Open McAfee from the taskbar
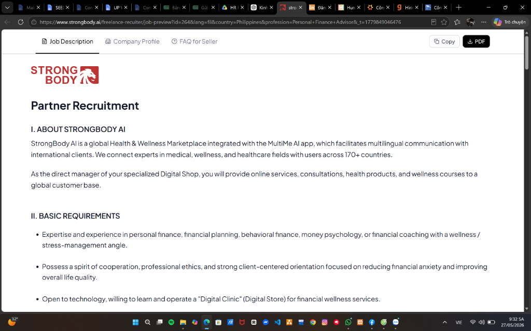This screenshot has width=531, height=331. click(242, 322)
